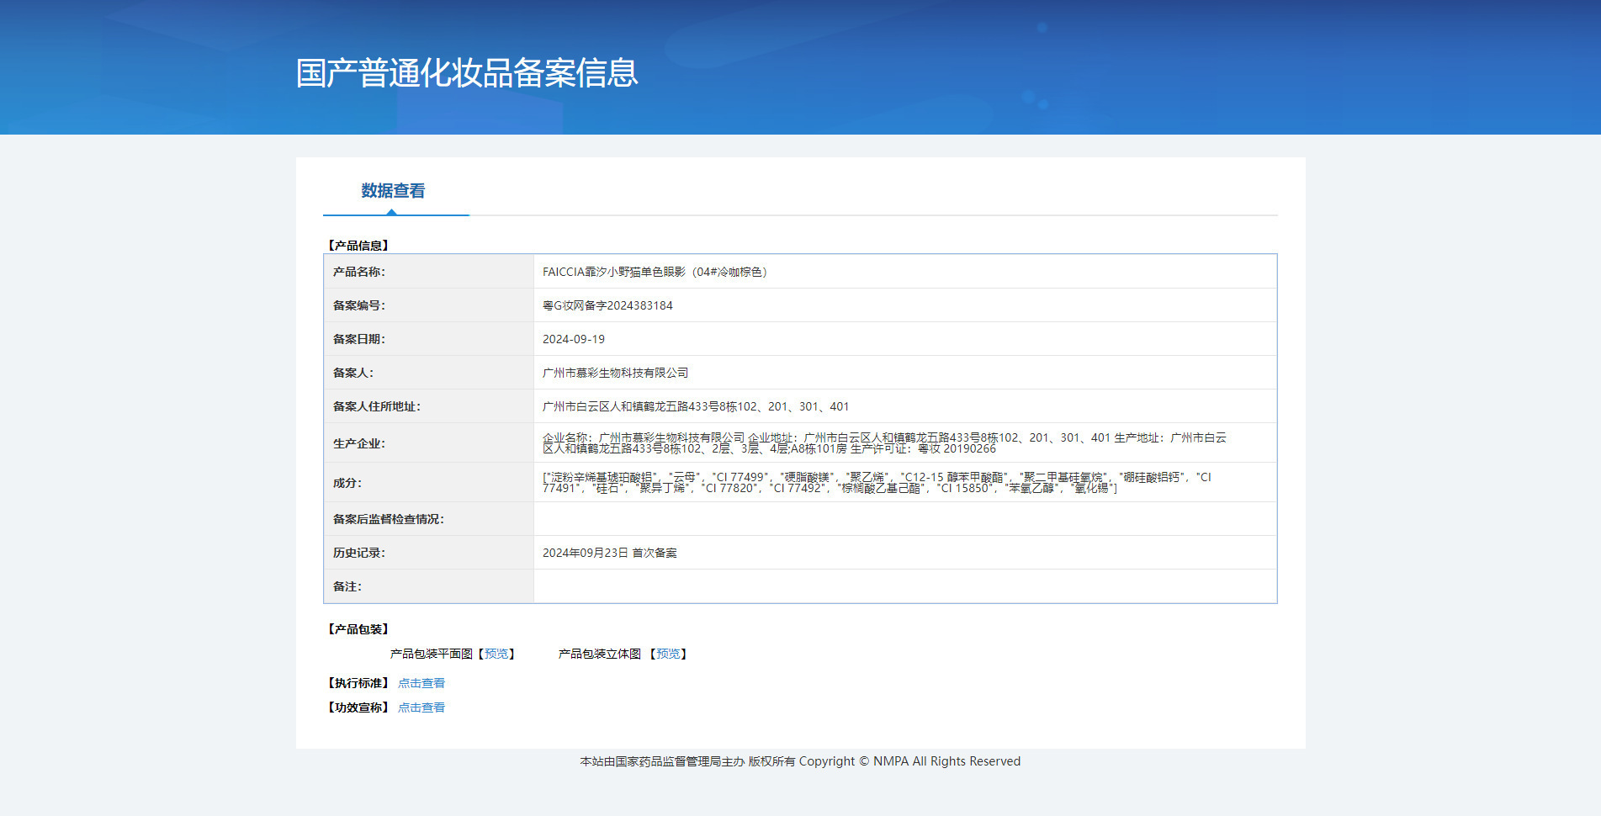Click the 国产普通化妆品备案信息 page heading

pyautogui.click(x=467, y=73)
